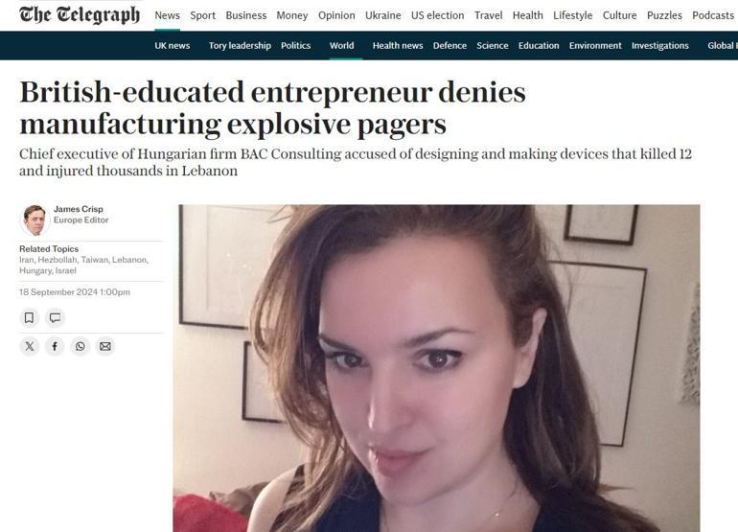This screenshot has width=738, height=532.
Task: Select the Puzzles menu item
Action: point(664,15)
